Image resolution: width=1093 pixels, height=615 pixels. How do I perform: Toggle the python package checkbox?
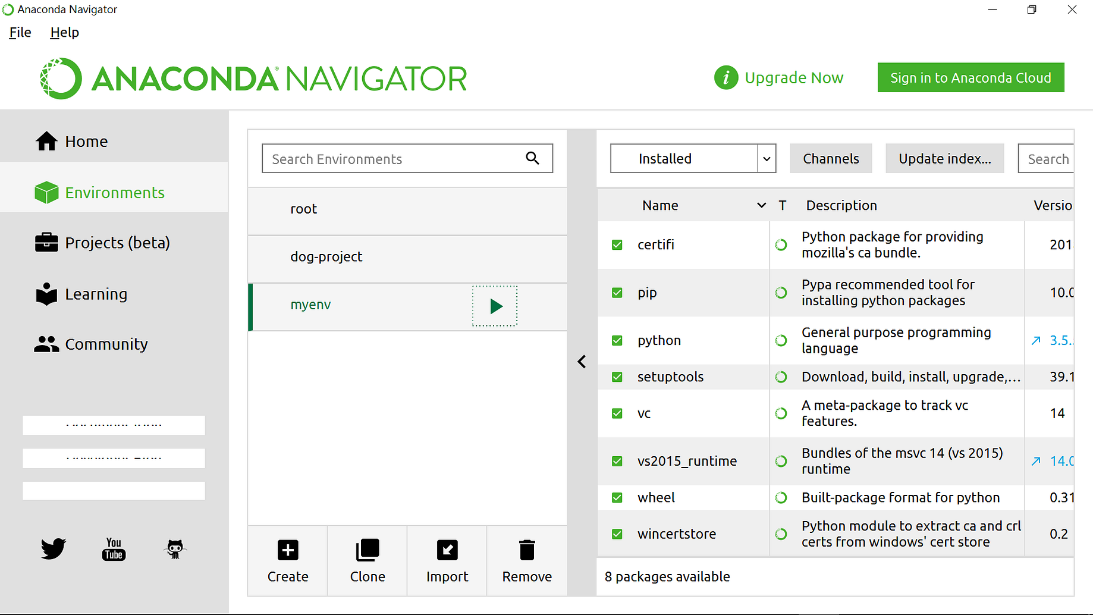pyautogui.click(x=617, y=341)
